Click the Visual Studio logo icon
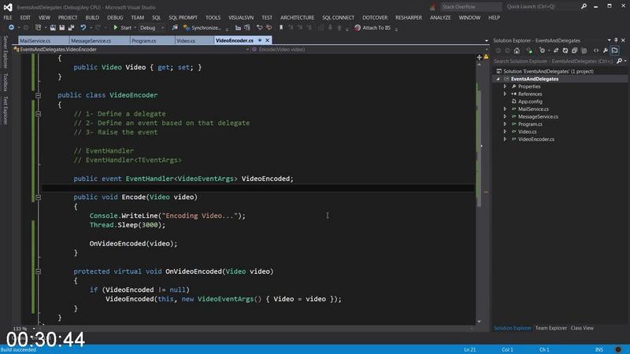This screenshot has width=630, height=354. pos(8,7)
